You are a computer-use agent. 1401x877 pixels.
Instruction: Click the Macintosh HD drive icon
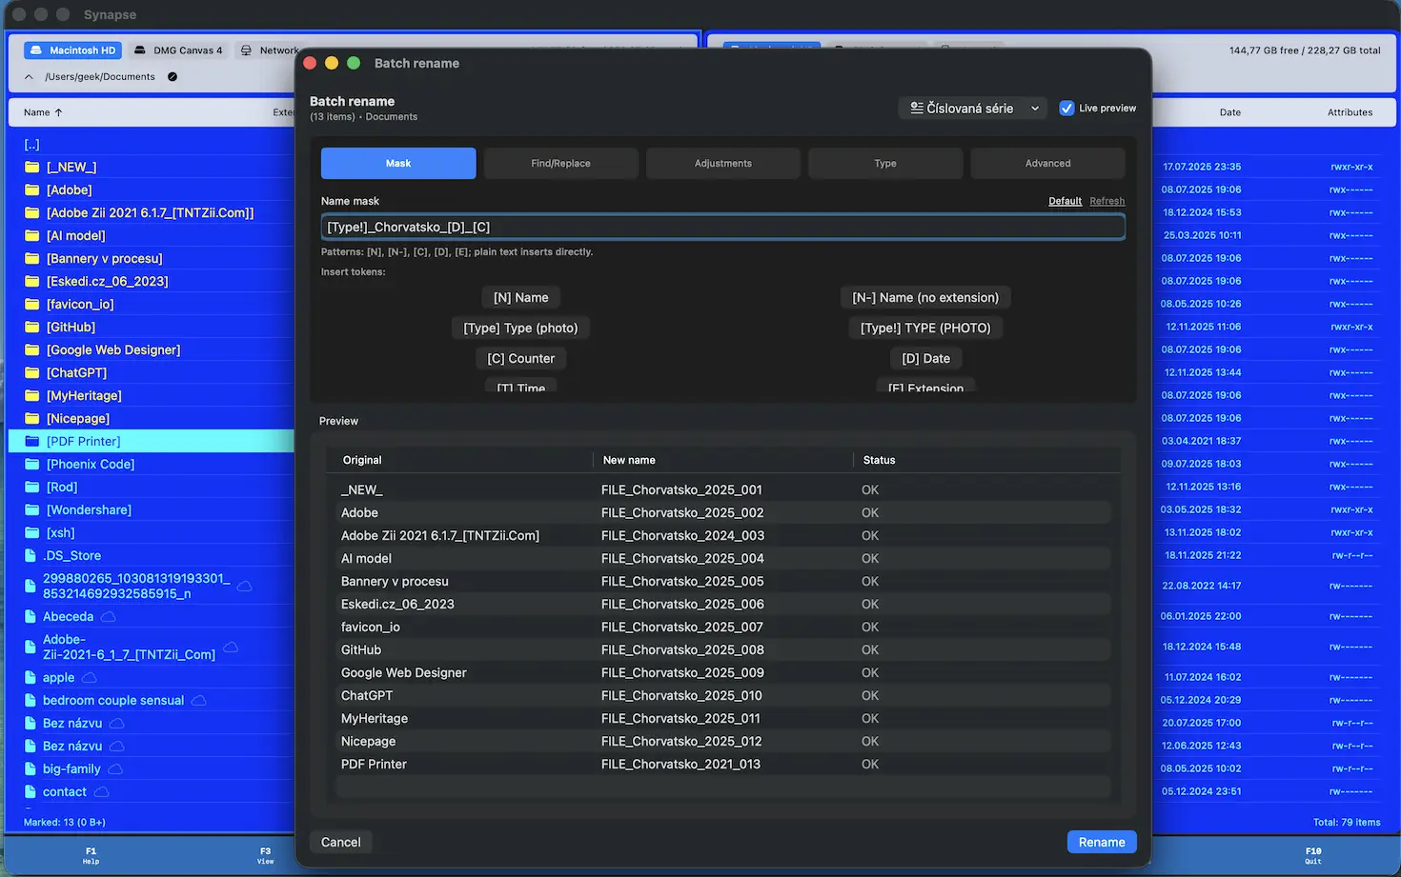point(35,50)
